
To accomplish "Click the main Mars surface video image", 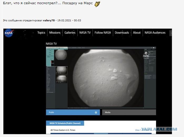I will 106,78.
